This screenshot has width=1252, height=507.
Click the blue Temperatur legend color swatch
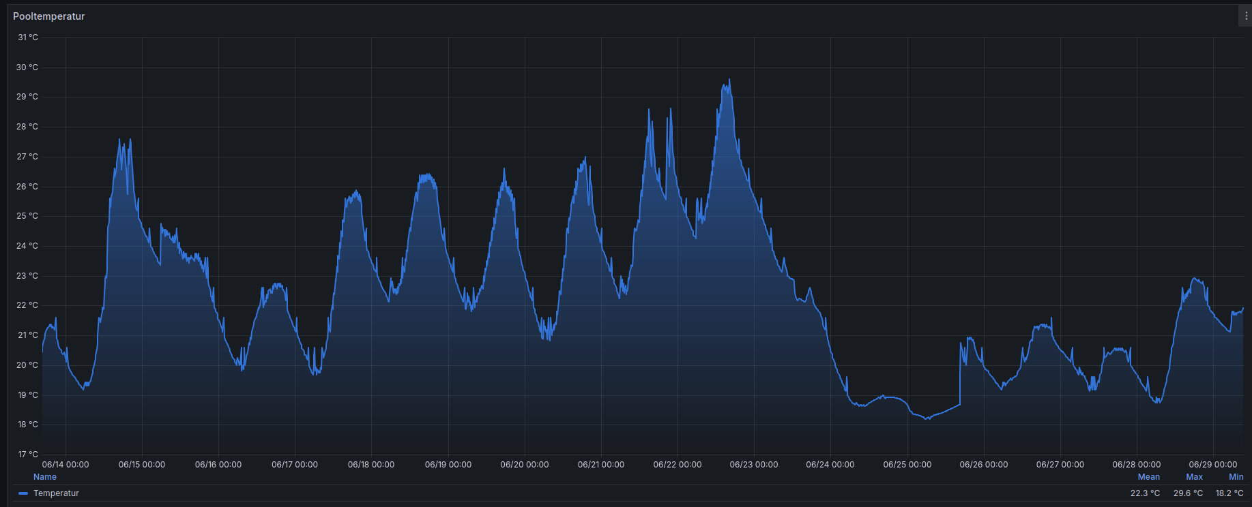point(23,493)
